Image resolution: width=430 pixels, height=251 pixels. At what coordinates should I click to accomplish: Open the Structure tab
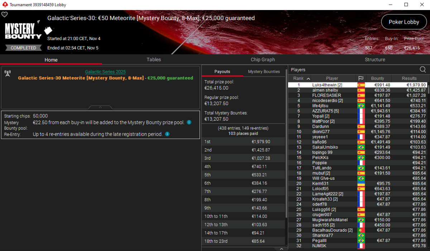(x=375, y=59)
